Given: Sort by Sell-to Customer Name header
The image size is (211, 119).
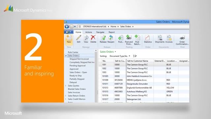Looking at the screenshot, I should 140,61.
